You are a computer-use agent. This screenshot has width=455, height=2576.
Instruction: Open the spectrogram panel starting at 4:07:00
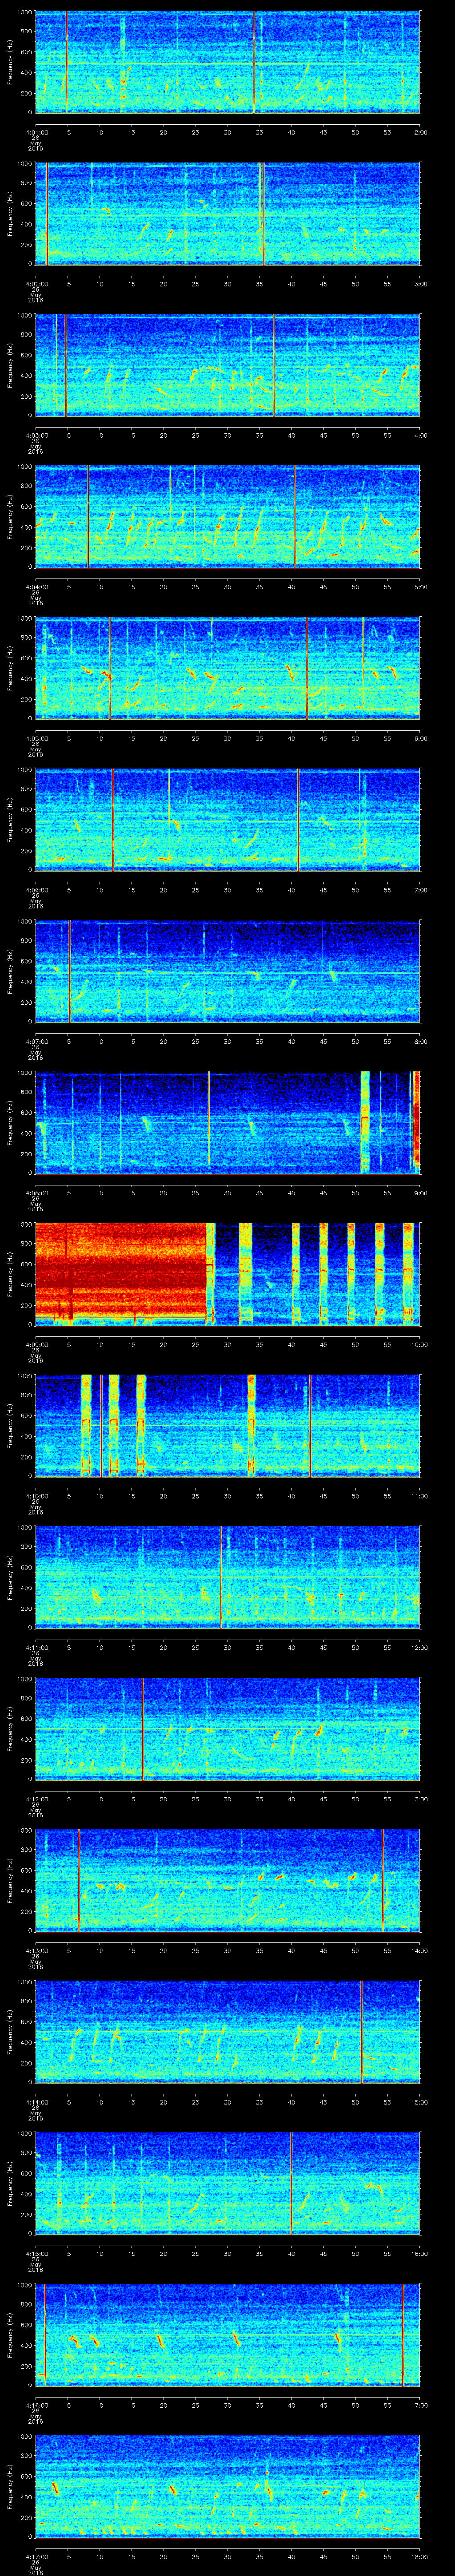pyautogui.click(x=228, y=971)
